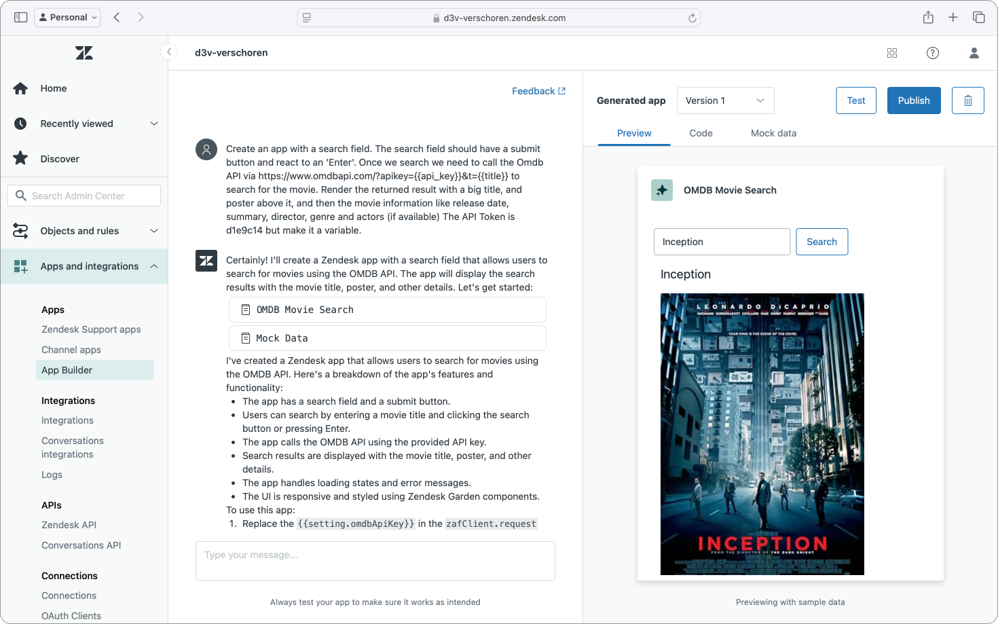Click the Test button
This screenshot has width=998, height=624.
tap(856, 100)
